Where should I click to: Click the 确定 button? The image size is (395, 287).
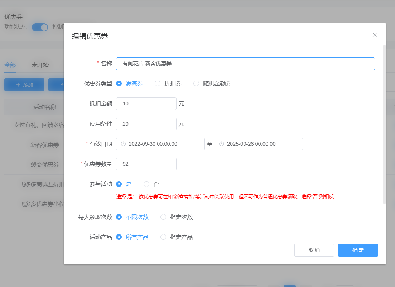pos(358,250)
